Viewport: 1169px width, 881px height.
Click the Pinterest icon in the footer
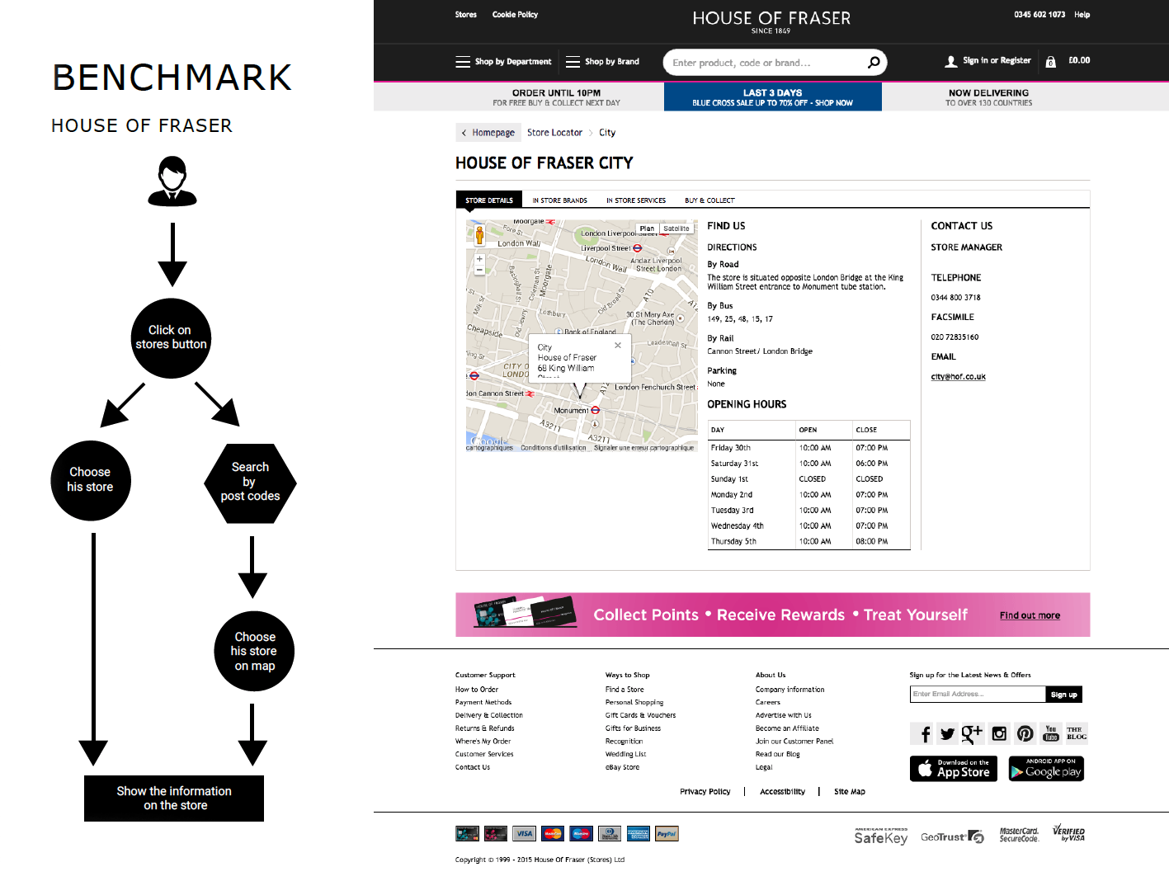click(1025, 733)
